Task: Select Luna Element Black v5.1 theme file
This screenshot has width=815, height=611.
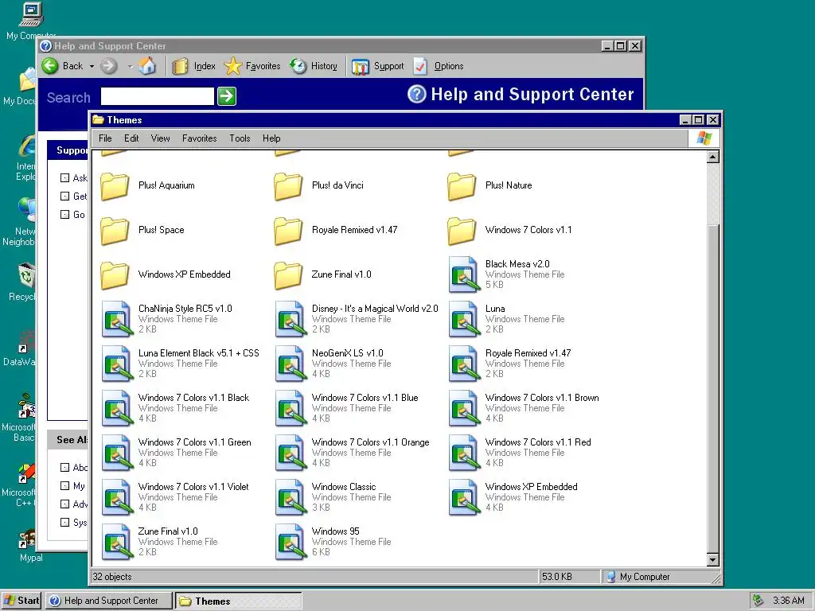Action: tap(181, 364)
